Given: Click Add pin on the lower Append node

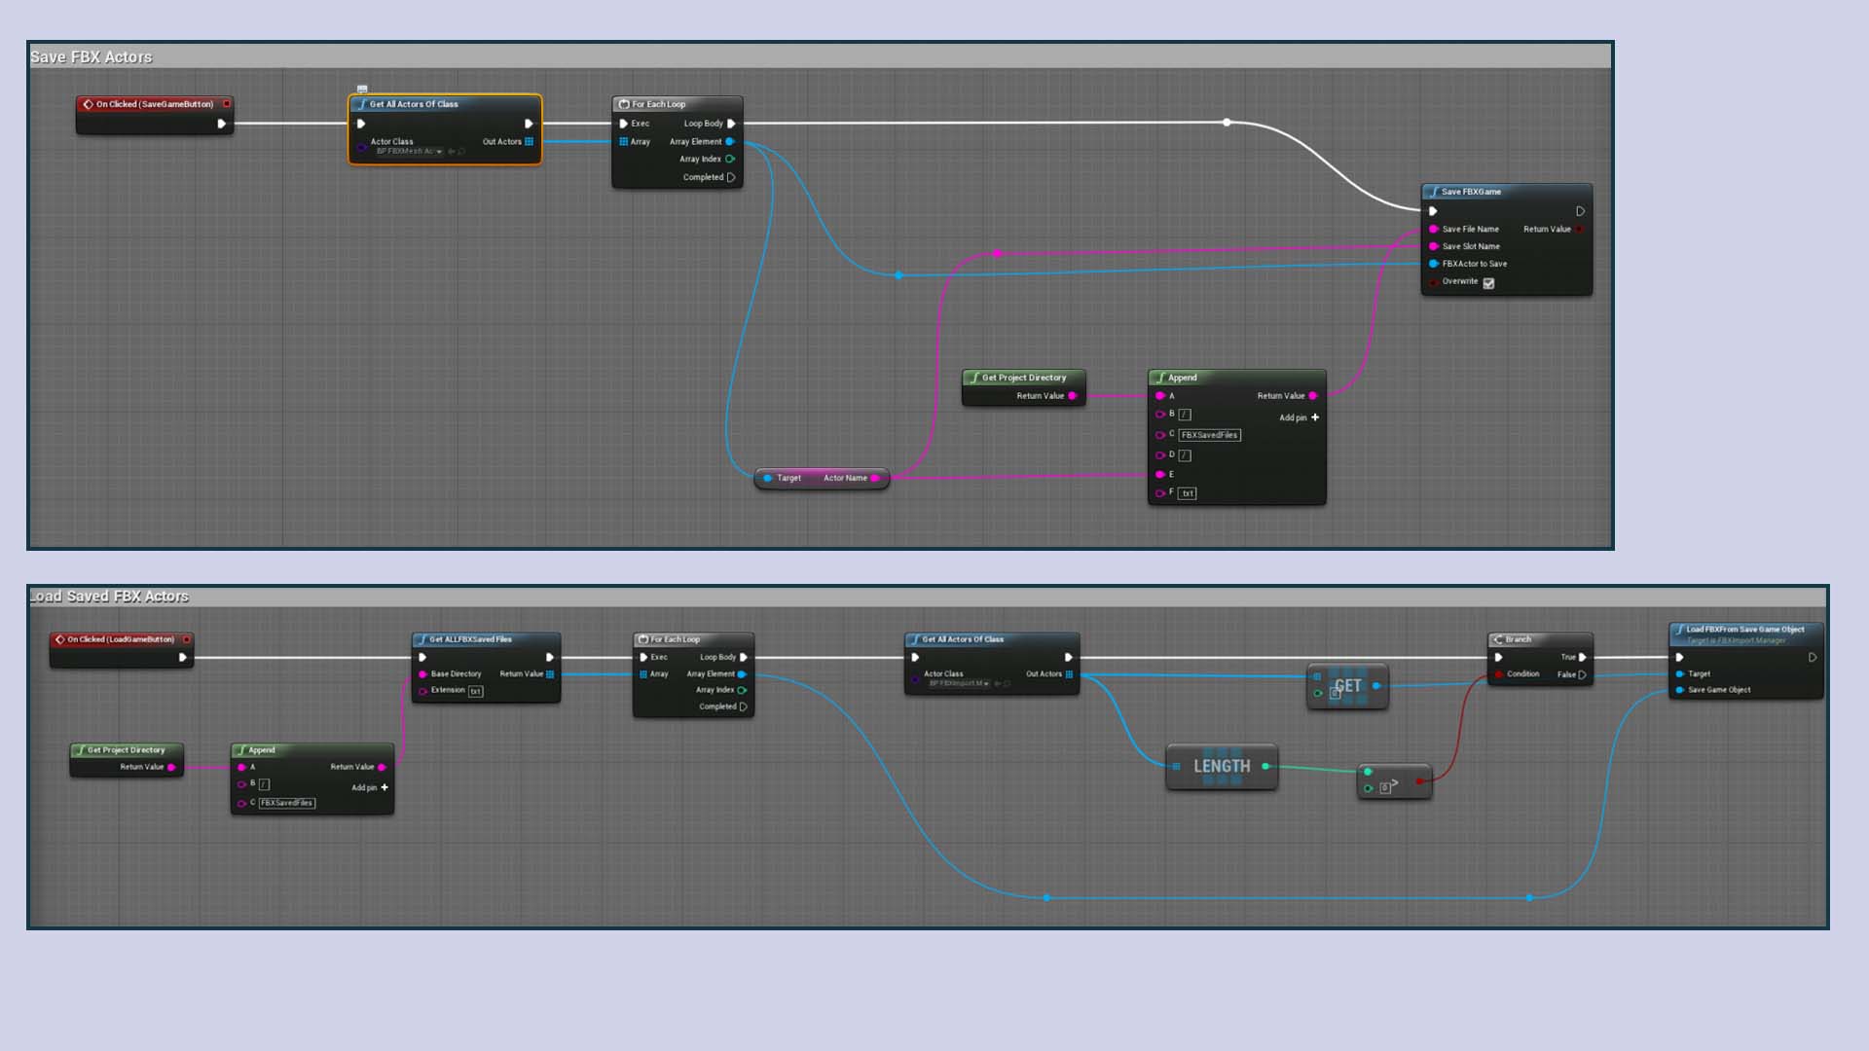Looking at the screenshot, I should pyautogui.click(x=385, y=787).
